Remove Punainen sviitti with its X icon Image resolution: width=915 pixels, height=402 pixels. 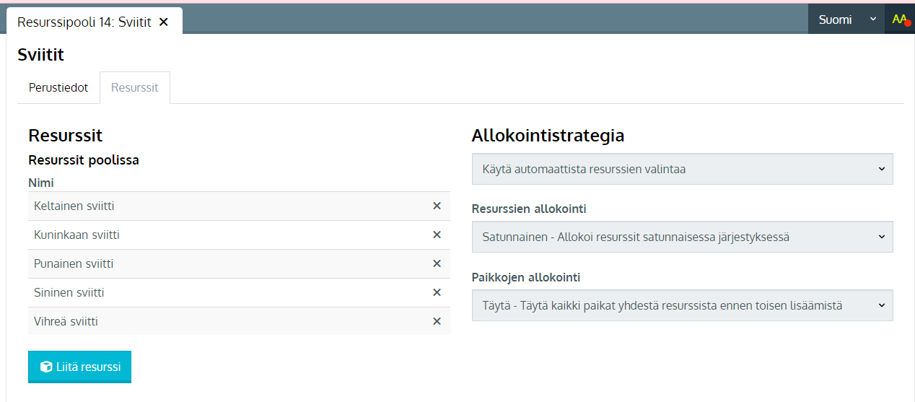[x=437, y=263]
